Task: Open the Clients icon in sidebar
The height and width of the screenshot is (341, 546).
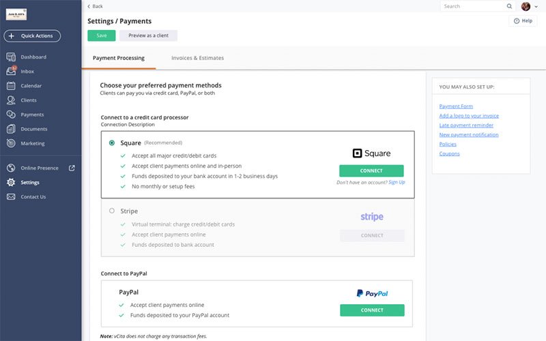Action: click(11, 100)
